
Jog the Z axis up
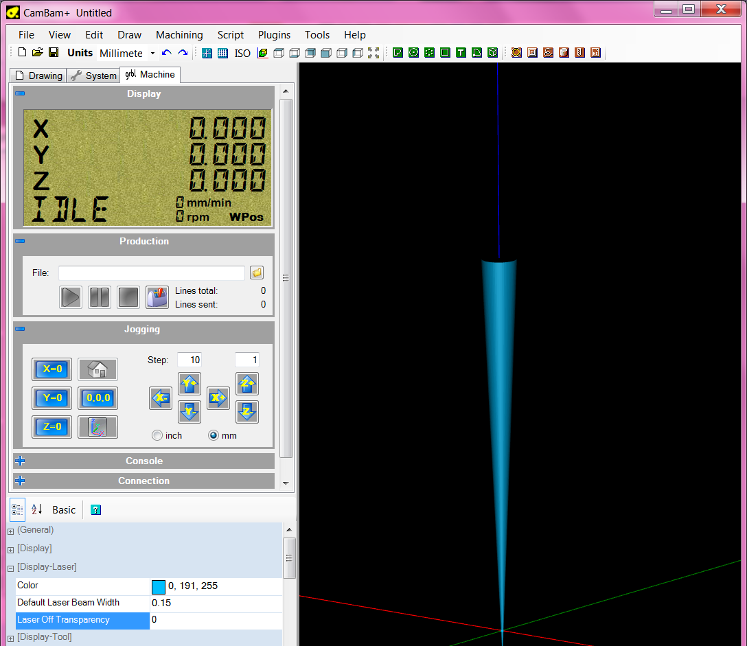point(247,384)
